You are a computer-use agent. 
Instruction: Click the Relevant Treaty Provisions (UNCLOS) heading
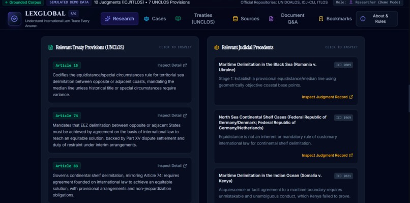tap(90, 47)
